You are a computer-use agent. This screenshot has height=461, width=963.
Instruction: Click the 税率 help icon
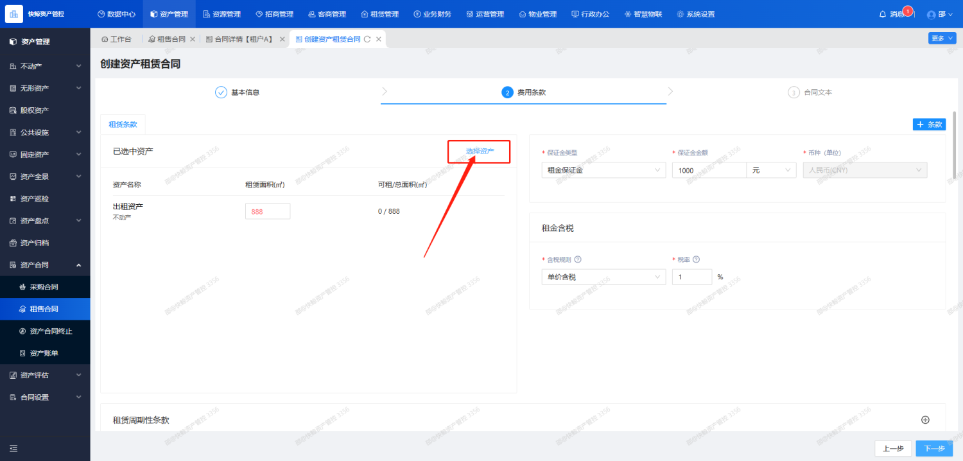coord(696,259)
